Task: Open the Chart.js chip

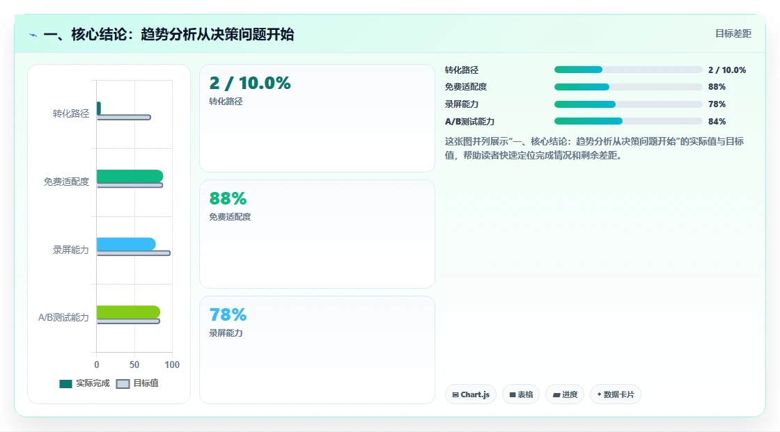Action: click(x=471, y=394)
